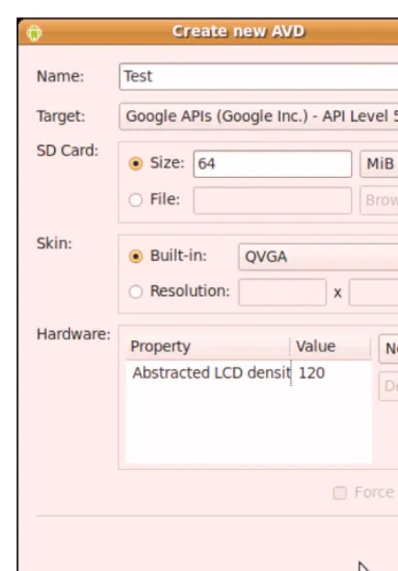Click the Delete hardware button
Screen dimensions: 398x571
[389, 386]
